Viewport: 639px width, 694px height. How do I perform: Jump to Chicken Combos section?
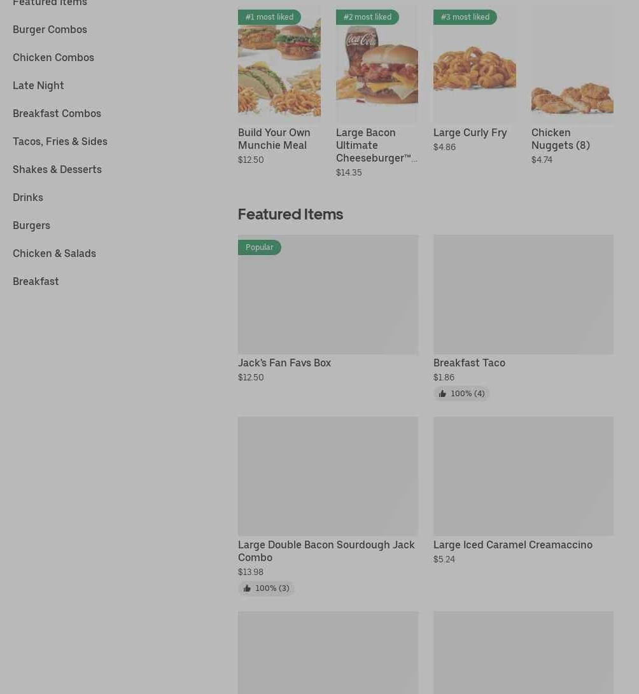pyautogui.click(x=53, y=57)
